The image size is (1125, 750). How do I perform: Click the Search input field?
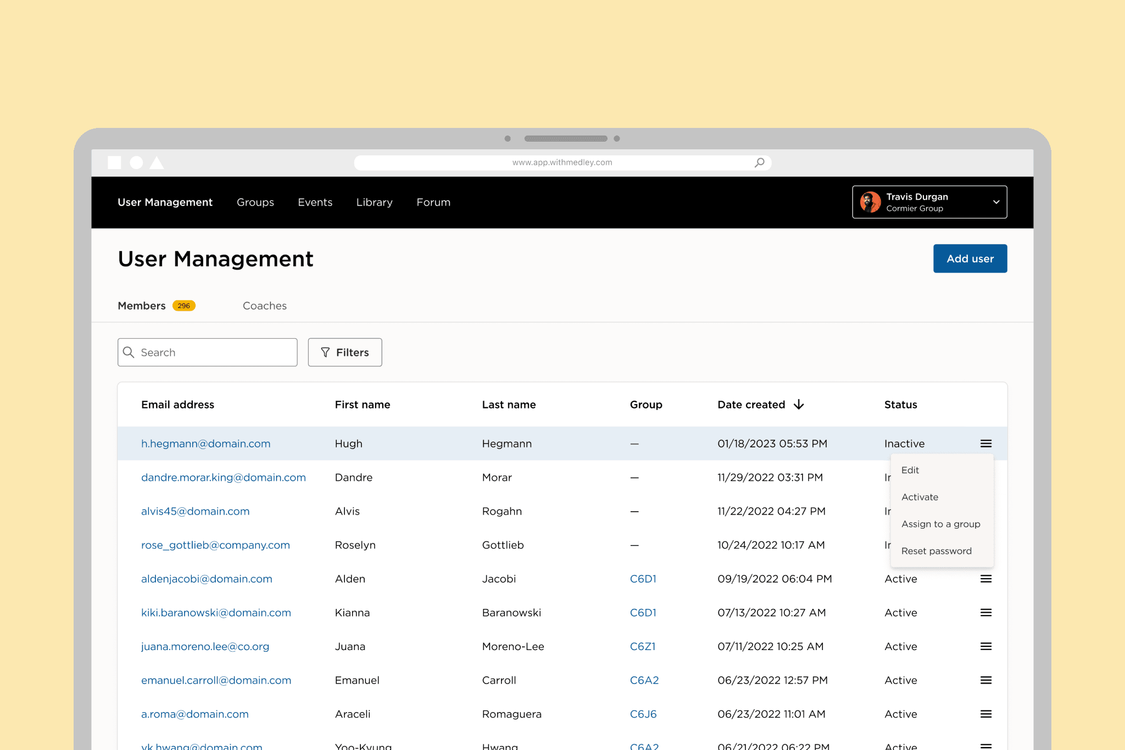pos(207,351)
